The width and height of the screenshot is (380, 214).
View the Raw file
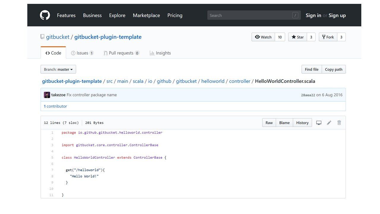click(269, 123)
